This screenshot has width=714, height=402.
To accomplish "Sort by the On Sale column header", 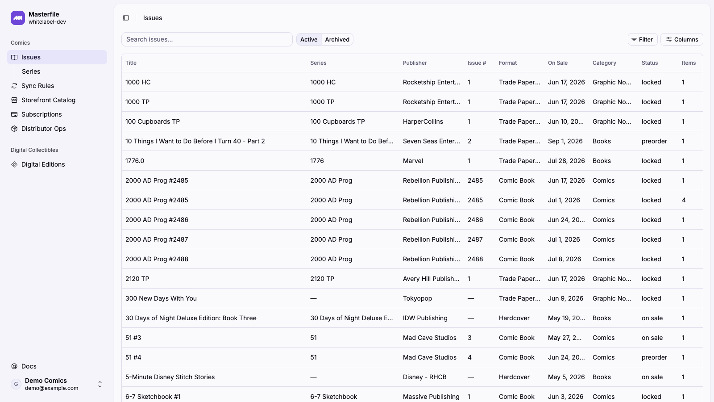I will [x=558, y=63].
